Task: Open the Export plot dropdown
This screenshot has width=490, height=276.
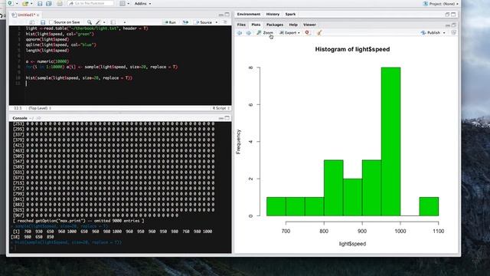Action: (289, 32)
